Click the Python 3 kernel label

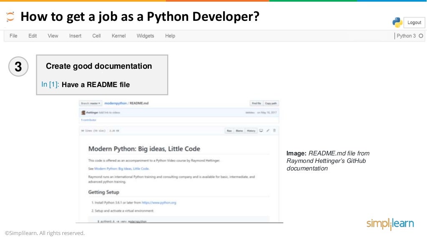point(406,36)
